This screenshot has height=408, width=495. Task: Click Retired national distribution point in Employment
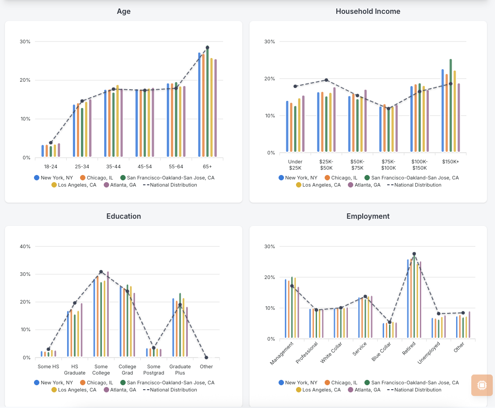coord(414,254)
